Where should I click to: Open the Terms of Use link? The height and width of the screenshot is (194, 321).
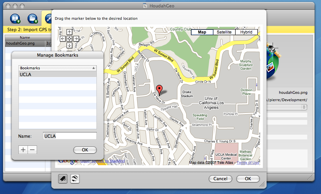pyautogui.click(x=248, y=163)
